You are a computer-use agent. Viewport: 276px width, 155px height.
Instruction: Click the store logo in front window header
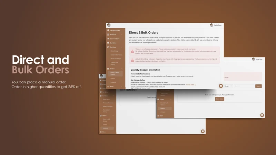pyautogui.click(x=109, y=25)
